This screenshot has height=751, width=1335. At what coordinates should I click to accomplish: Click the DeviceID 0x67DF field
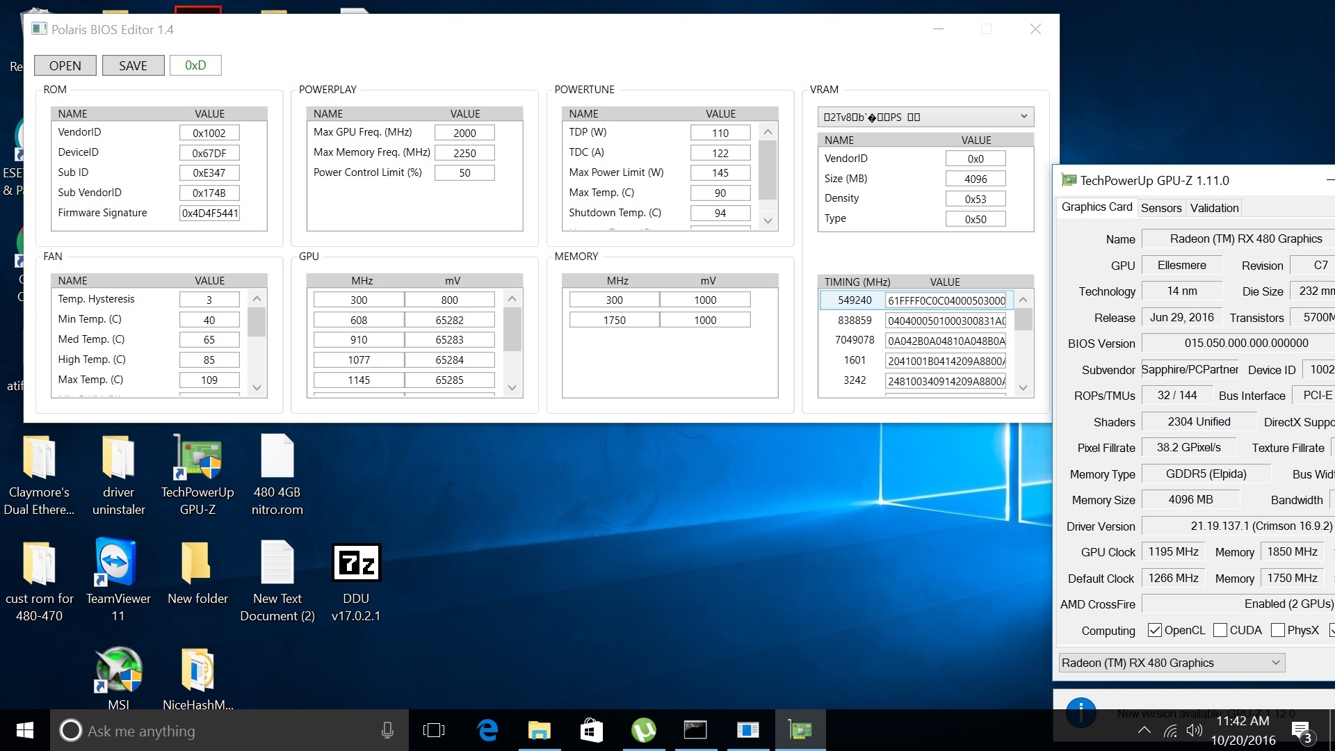click(209, 153)
